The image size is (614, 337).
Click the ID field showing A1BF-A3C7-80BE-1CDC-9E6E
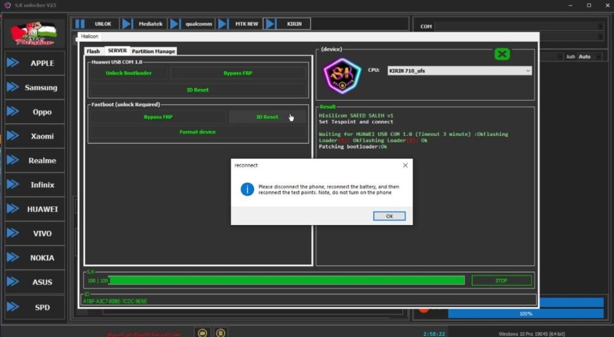point(309,301)
